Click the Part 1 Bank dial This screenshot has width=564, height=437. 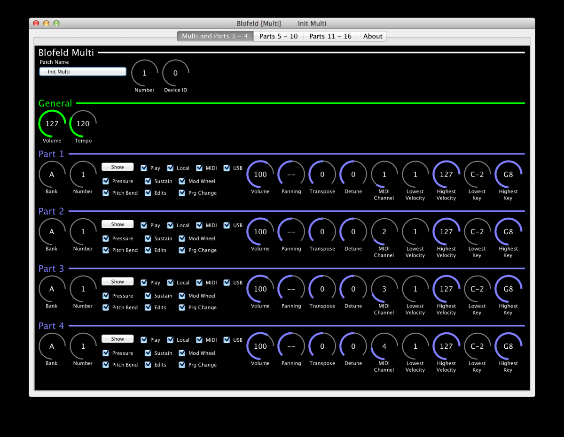[52, 175]
